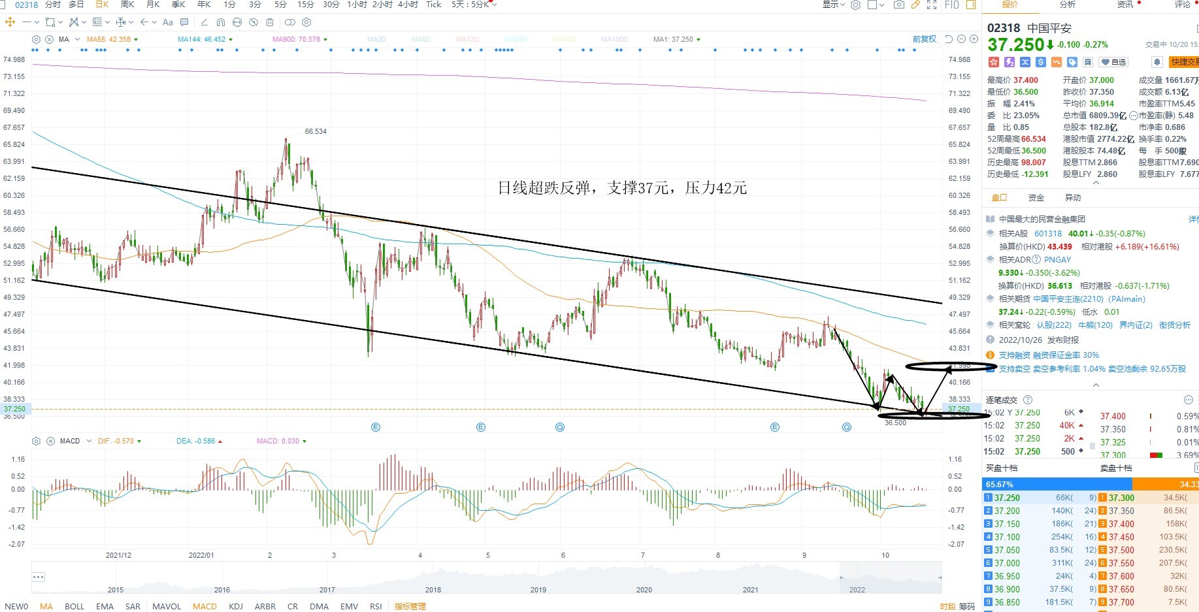Open related ADR PNGAY link

1057,259
